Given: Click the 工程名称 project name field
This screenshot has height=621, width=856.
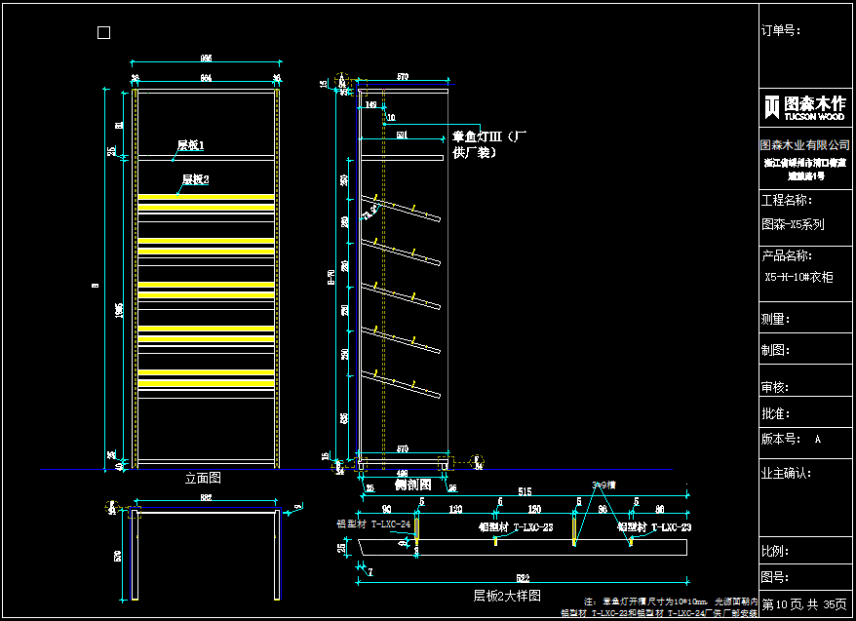Looking at the screenshot, I should coord(786,200).
